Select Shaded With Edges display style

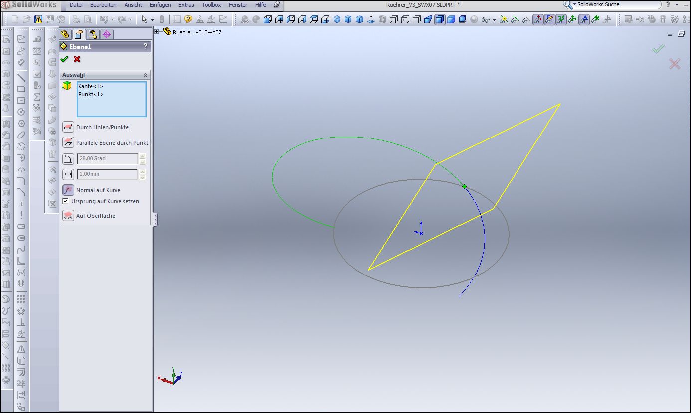point(439,20)
